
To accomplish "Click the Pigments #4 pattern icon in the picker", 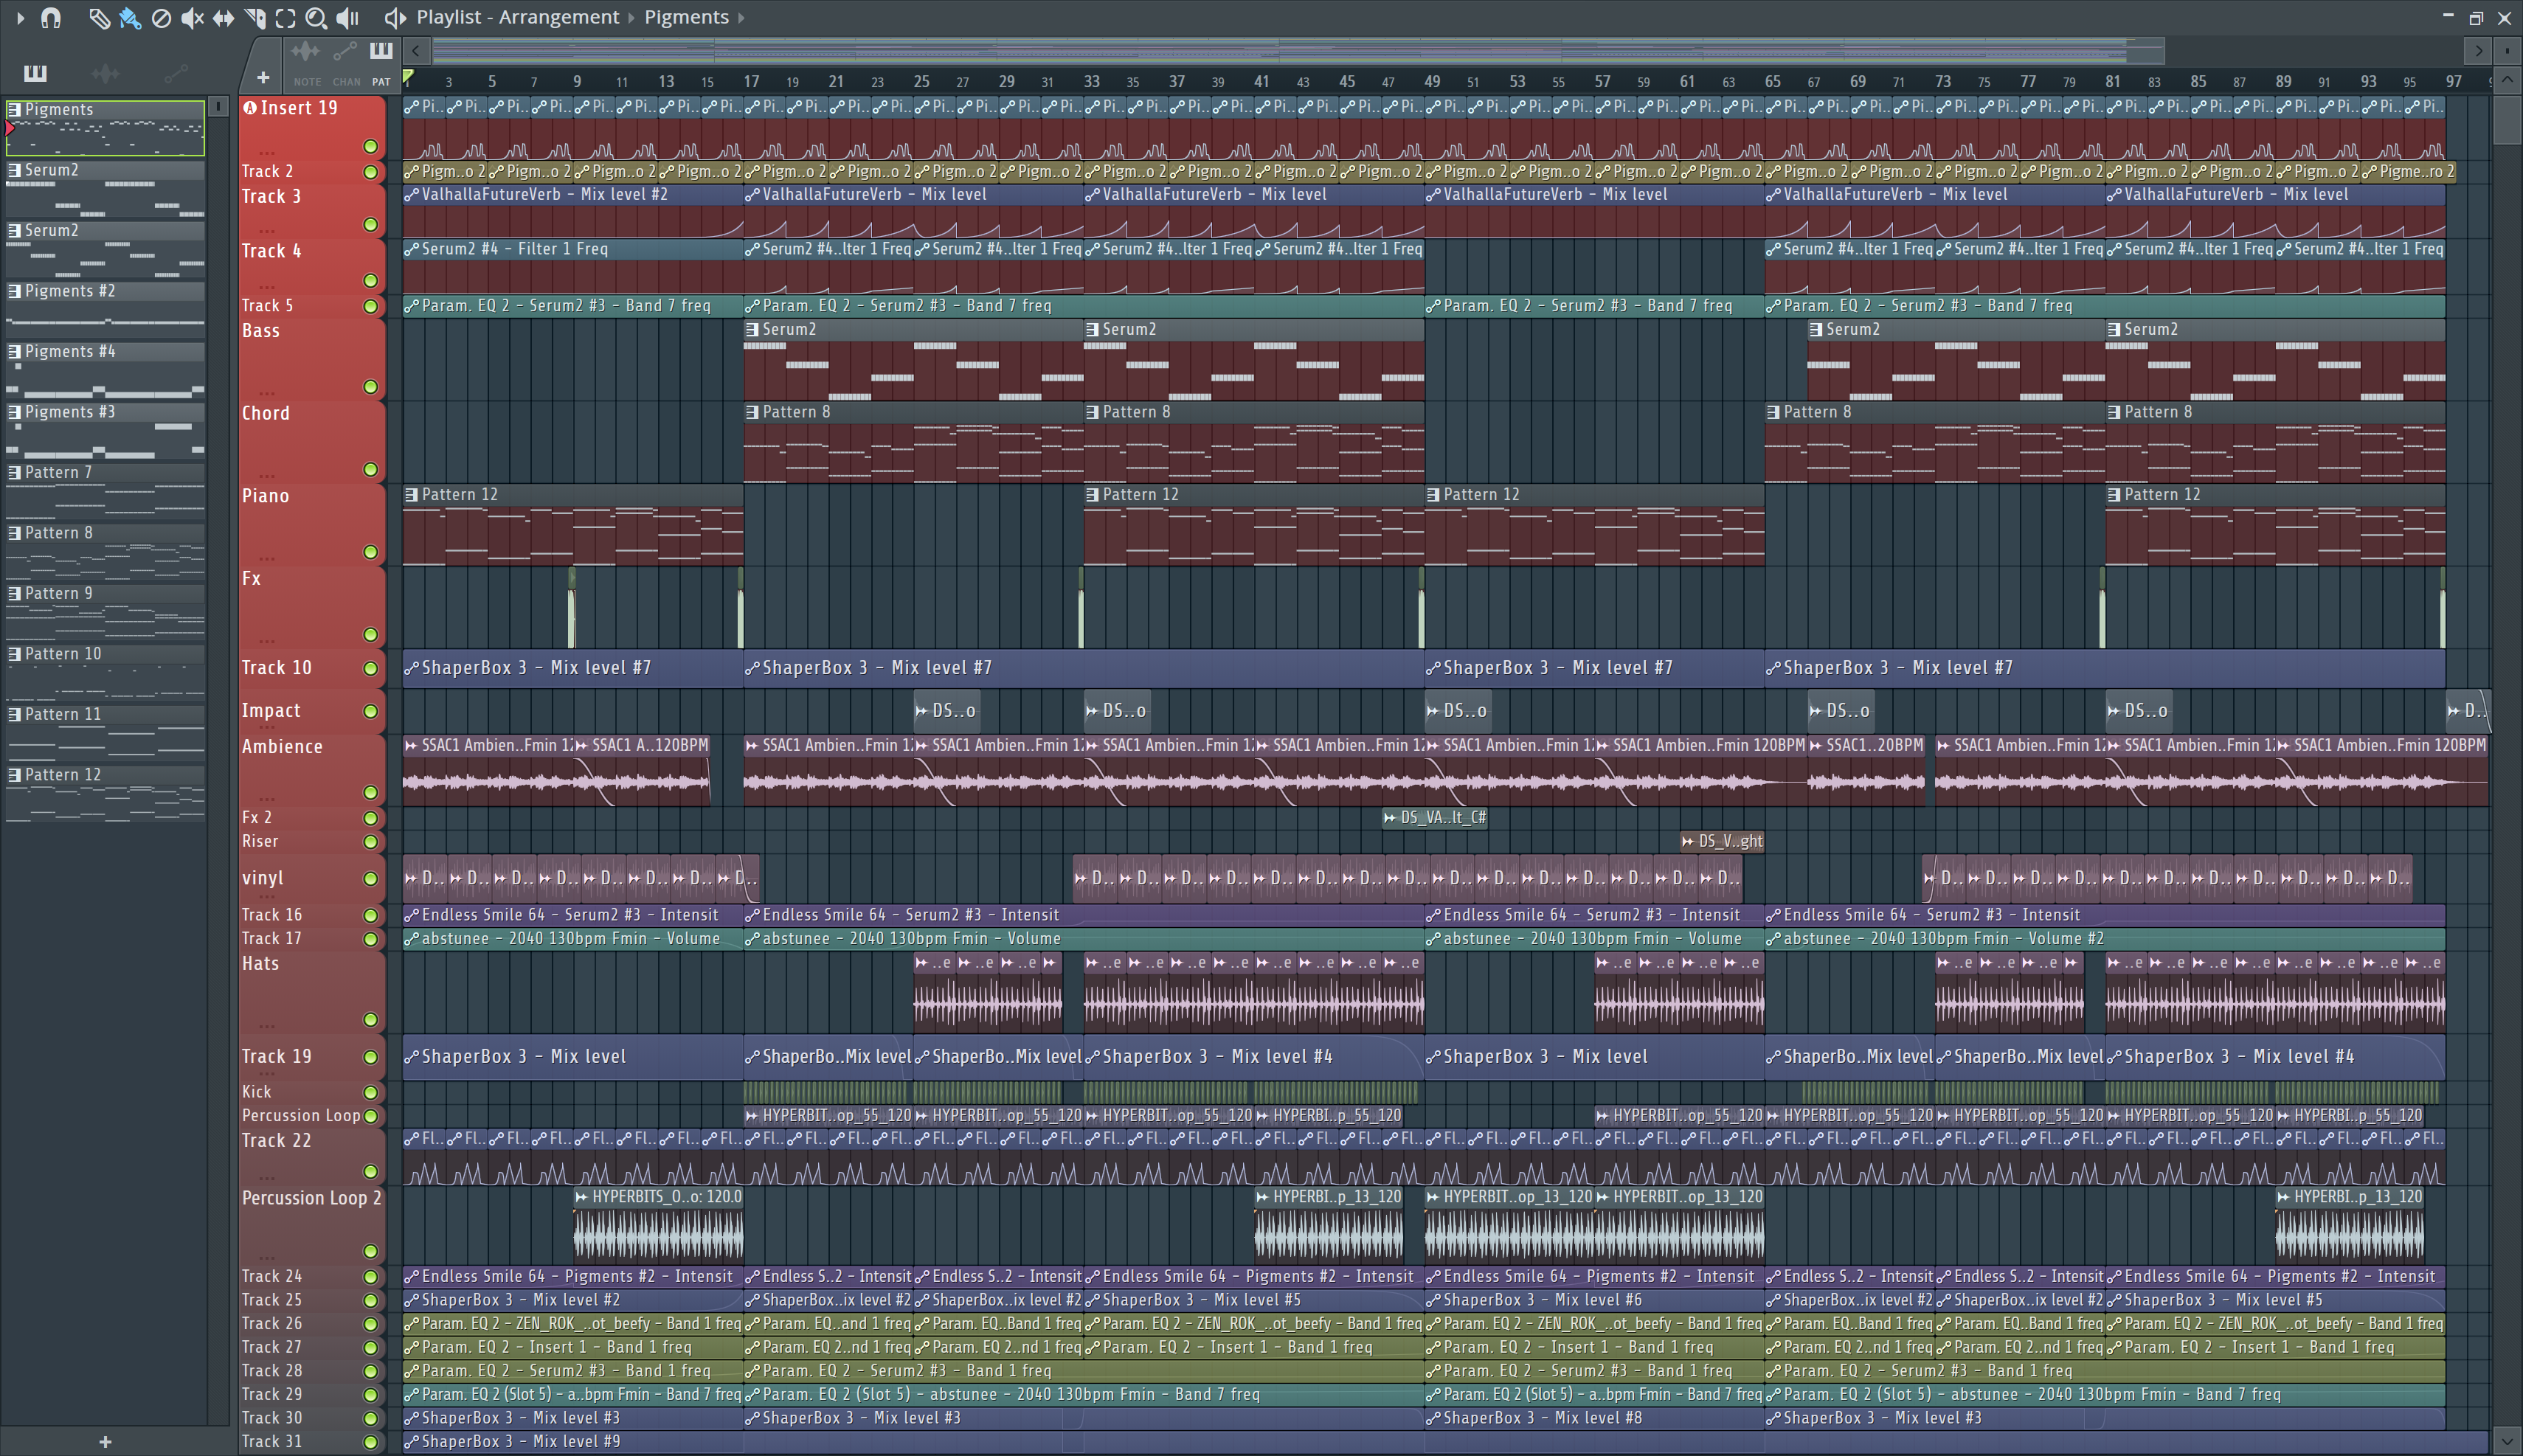I will [14, 351].
